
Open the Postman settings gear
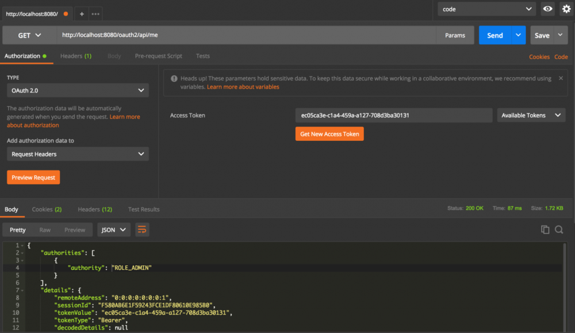point(567,9)
